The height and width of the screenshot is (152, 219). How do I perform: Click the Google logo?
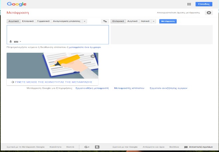[x=17, y=4]
